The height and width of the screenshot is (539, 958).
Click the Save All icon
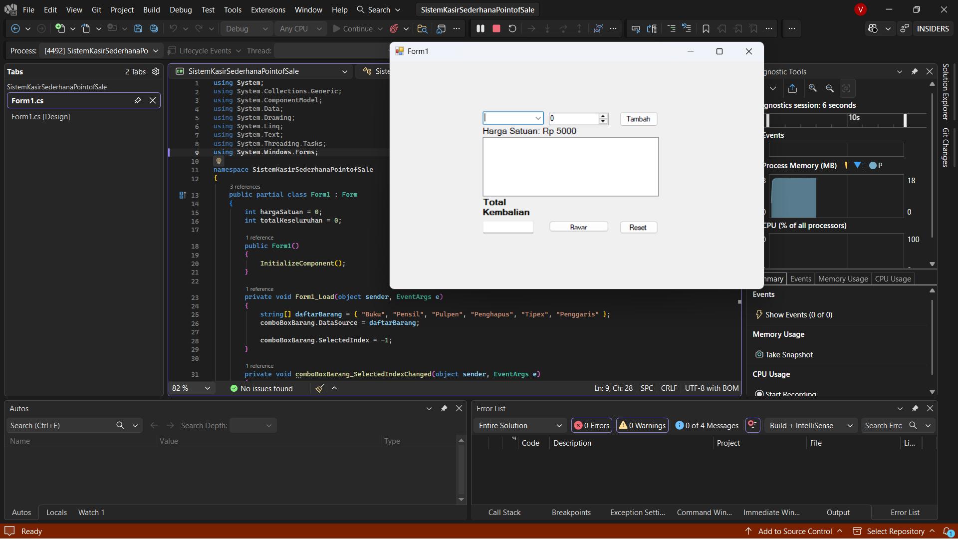[154, 29]
